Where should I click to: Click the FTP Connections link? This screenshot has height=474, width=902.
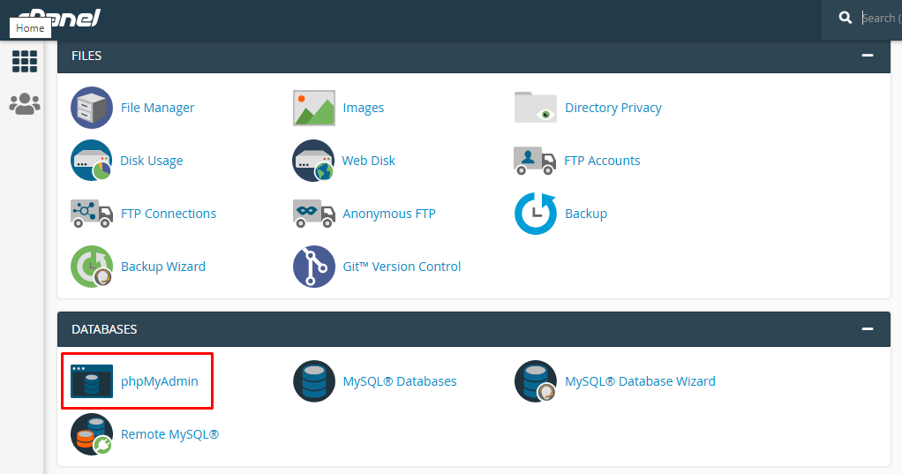click(168, 214)
